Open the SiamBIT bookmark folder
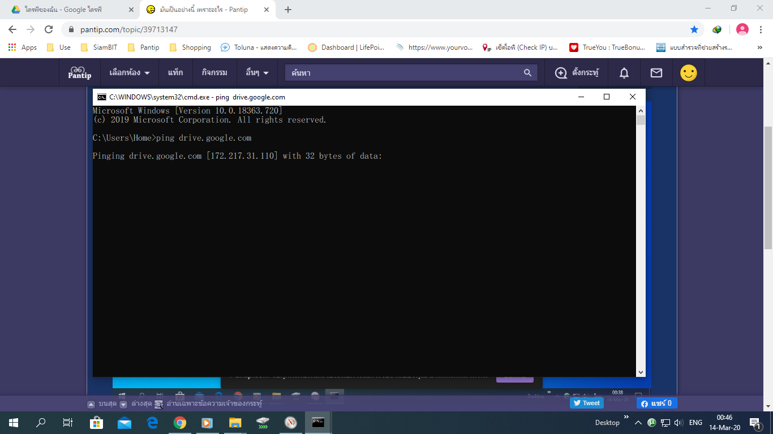 99,47
